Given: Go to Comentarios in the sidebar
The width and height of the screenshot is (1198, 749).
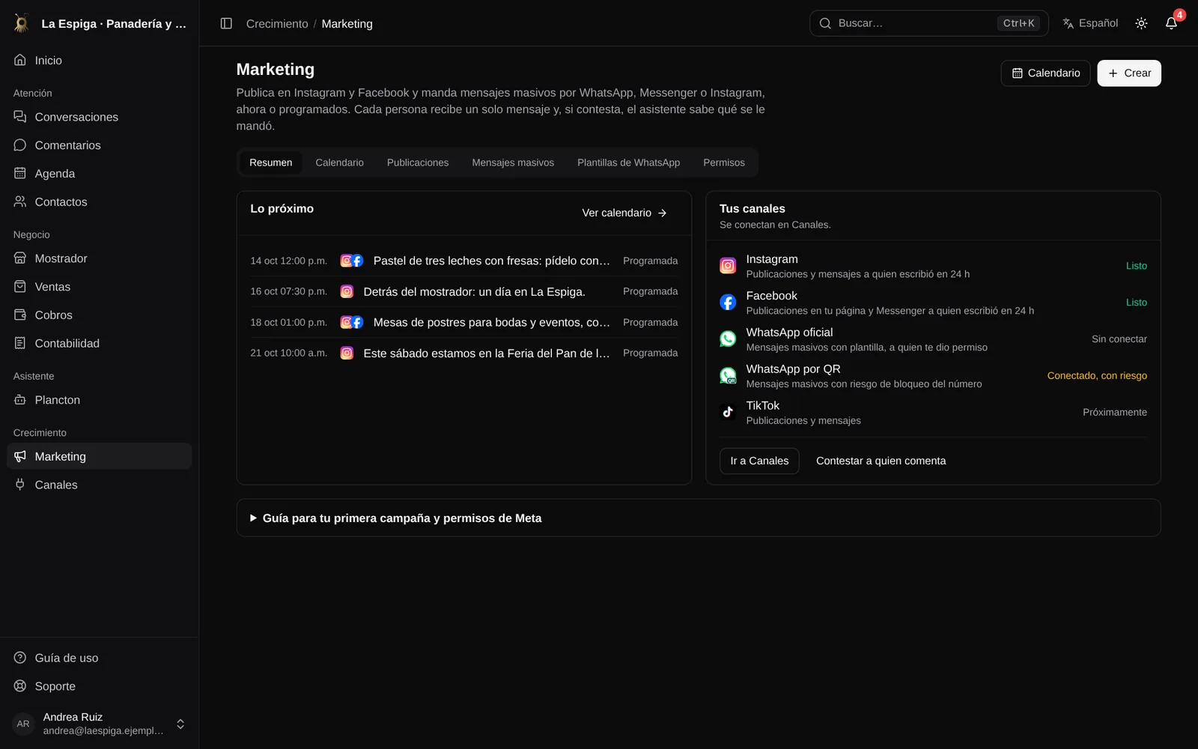Looking at the screenshot, I should pyautogui.click(x=99, y=145).
